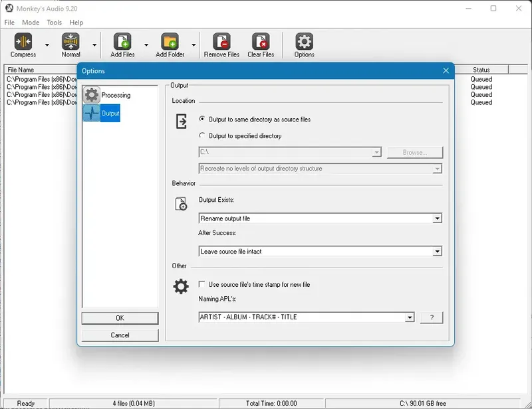
Task: Click the Ready status bar text
Action: click(26, 403)
